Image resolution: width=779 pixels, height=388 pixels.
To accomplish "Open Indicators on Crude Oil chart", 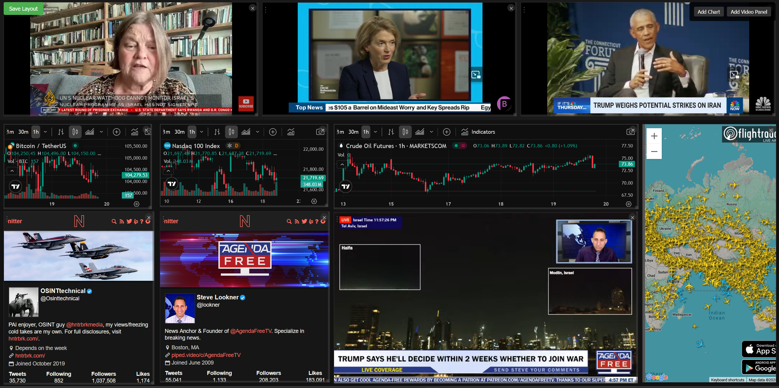I will (478, 132).
